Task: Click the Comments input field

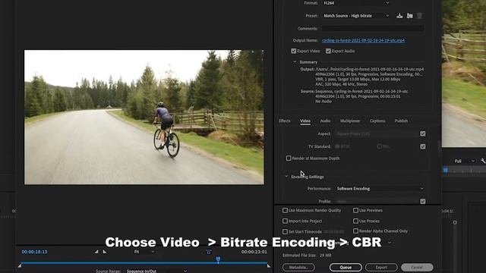Action: pyautogui.click(x=373, y=29)
